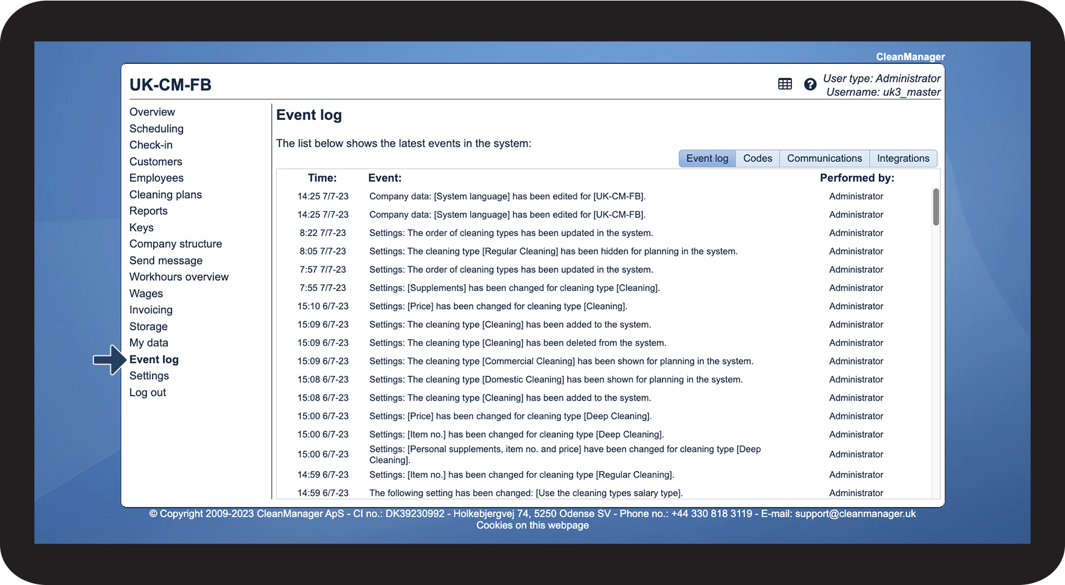Open My data page
Viewport: 1065px width, 585px height.
click(x=149, y=343)
